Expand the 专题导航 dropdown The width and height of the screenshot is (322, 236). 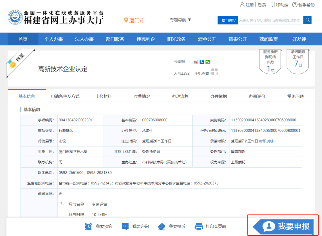(181, 20)
